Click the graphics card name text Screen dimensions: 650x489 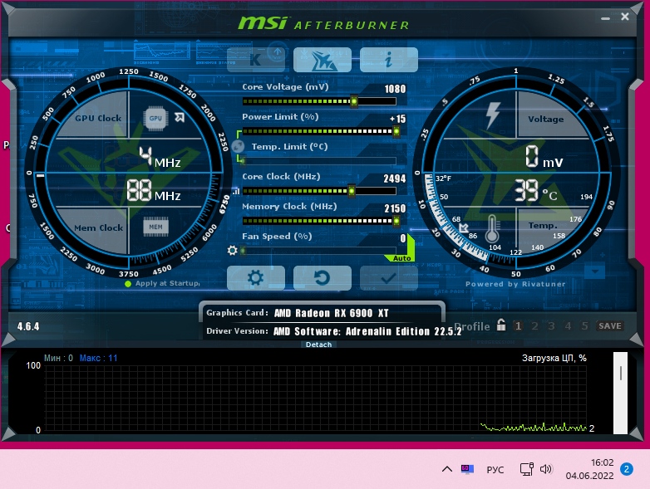331,313
